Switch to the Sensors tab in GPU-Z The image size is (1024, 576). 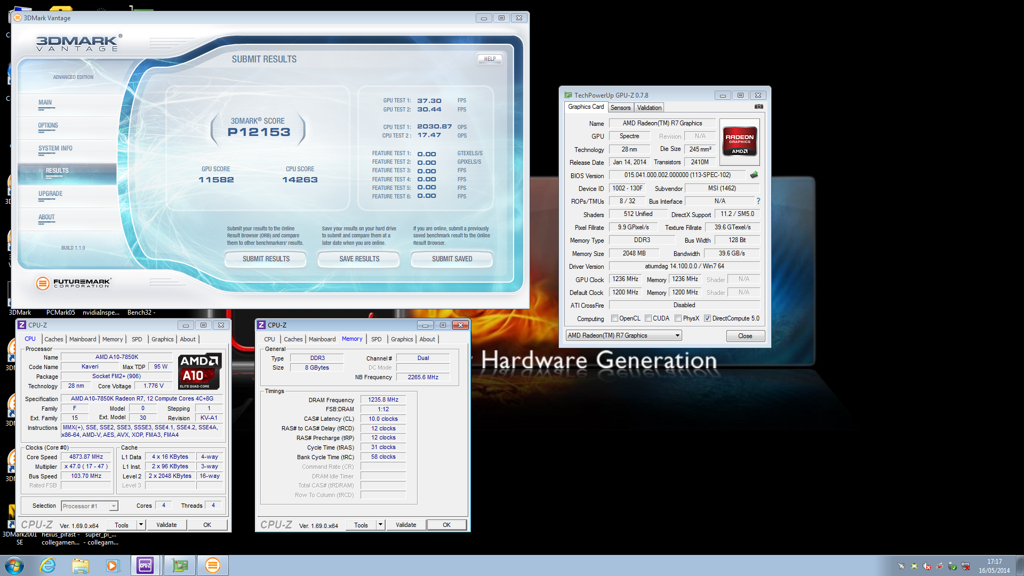[620, 108]
